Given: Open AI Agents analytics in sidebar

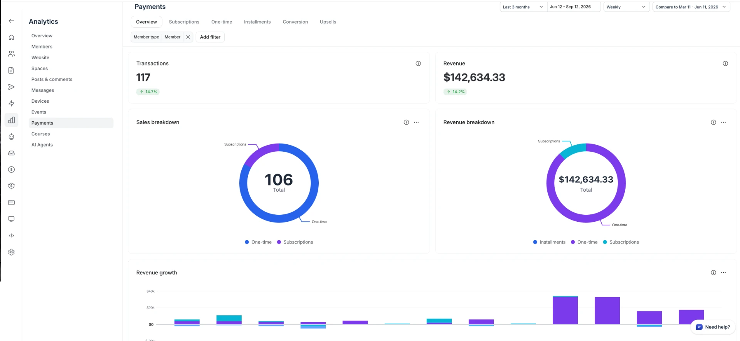Looking at the screenshot, I should [x=42, y=145].
